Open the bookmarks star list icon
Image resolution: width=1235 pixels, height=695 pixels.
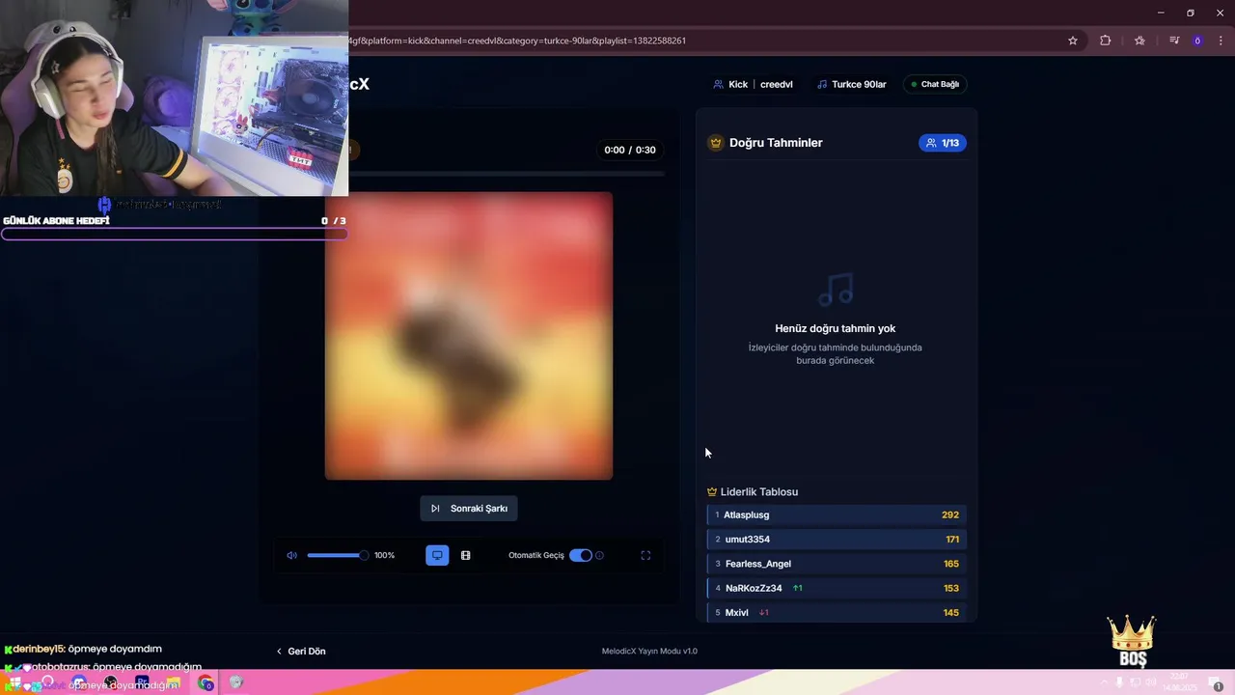[x=1139, y=41]
